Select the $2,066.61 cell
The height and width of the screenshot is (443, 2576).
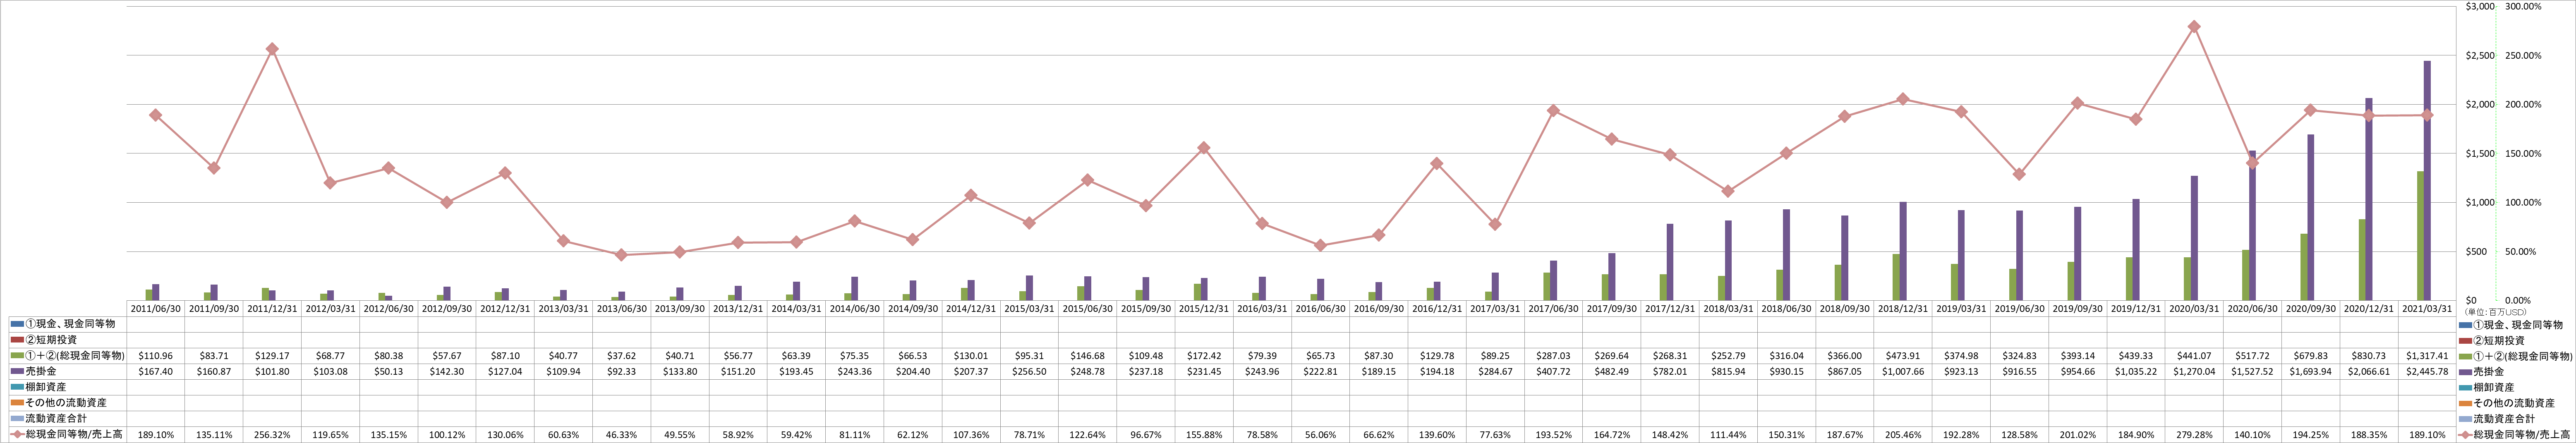[2369, 371]
